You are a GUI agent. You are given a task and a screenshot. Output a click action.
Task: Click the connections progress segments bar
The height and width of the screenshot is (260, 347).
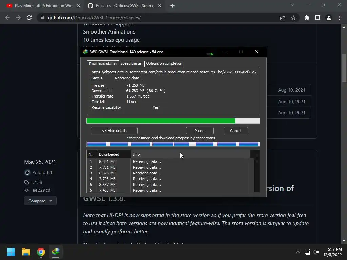pos(173,144)
